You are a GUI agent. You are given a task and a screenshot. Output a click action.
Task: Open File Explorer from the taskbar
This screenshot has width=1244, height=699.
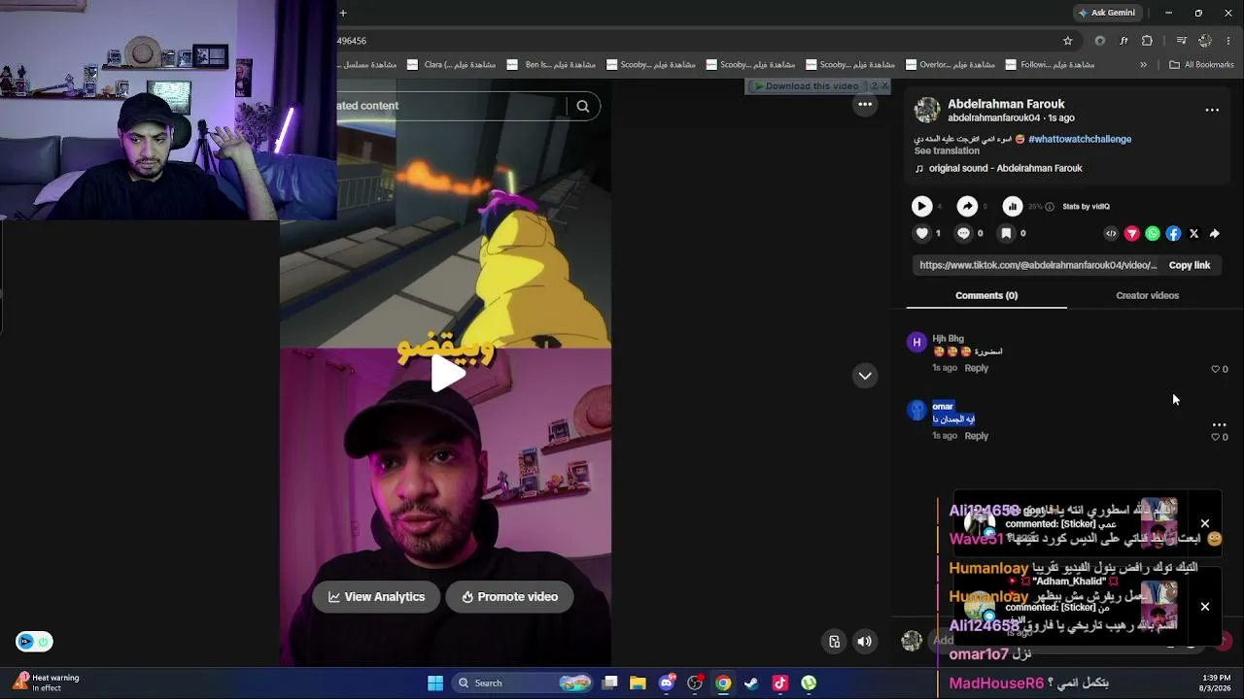(x=638, y=682)
